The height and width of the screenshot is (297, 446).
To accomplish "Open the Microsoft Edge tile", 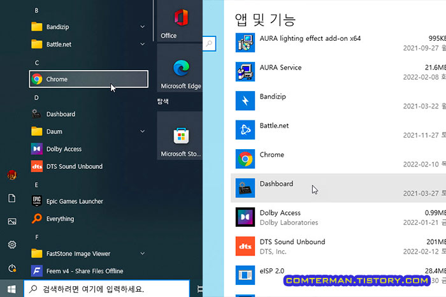I will [x=180, y=68].
